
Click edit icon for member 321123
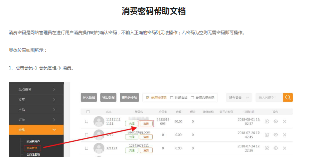[267, 148]
